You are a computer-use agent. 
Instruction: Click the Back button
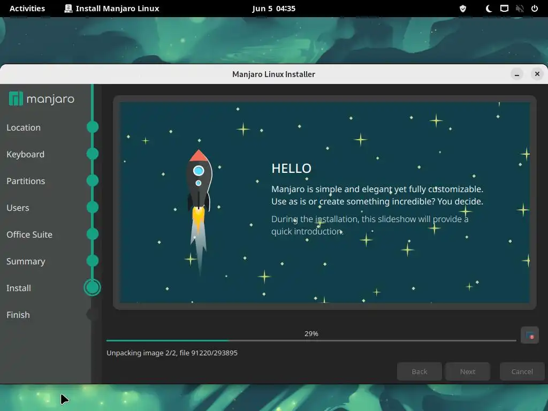point(420,371)
